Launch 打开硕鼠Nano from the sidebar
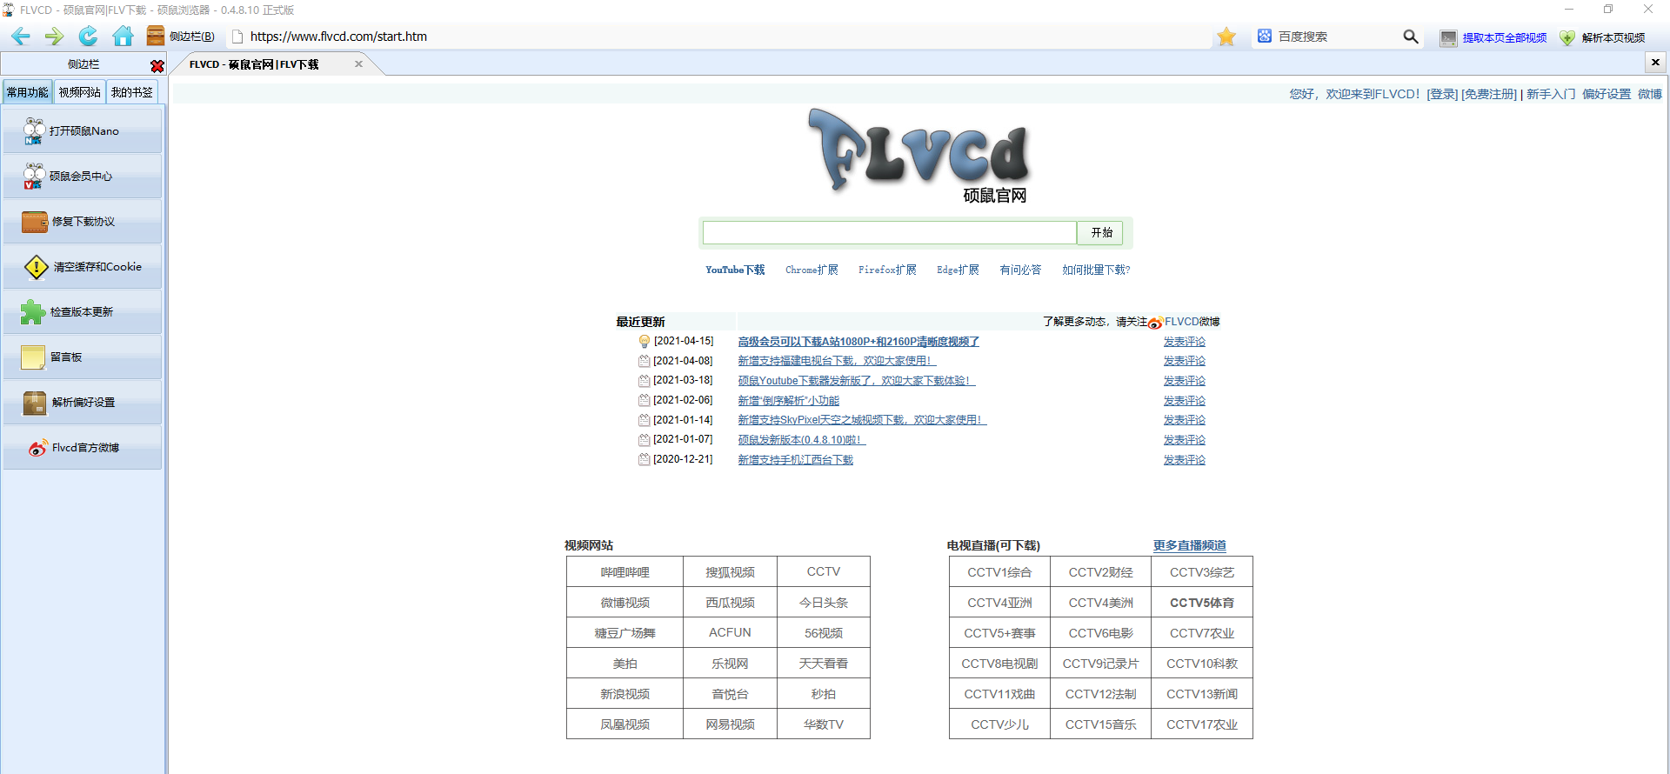Screen dimensions: 1670x774 click(83, 131)
